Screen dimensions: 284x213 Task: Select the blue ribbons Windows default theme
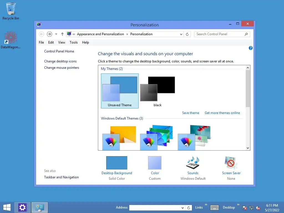pos(157,138)
